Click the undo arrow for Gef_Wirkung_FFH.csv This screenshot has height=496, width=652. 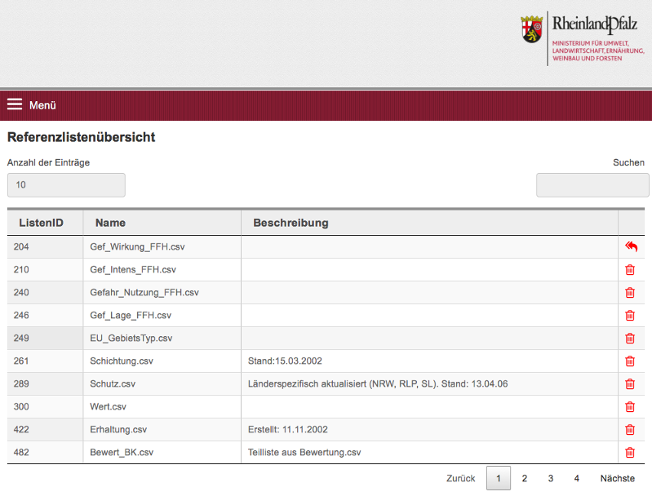(x=631, y=247)
